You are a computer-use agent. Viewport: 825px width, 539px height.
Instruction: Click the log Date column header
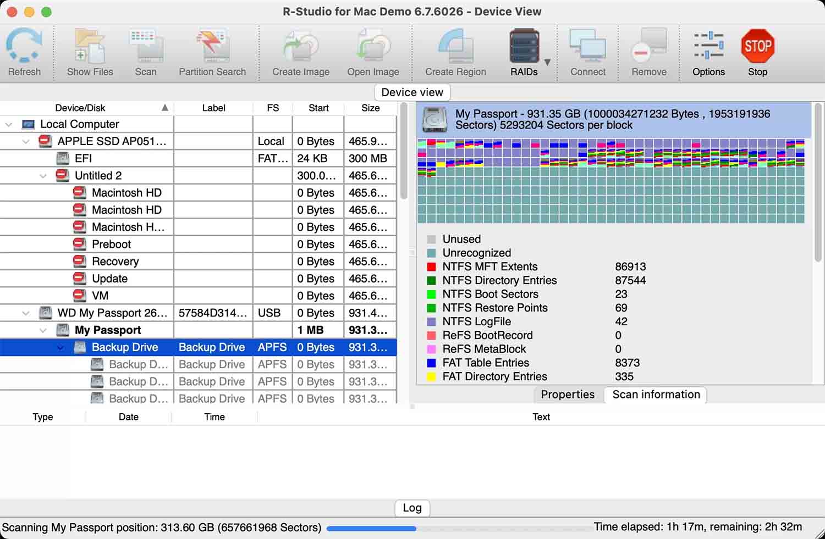(x=129, y=417)
